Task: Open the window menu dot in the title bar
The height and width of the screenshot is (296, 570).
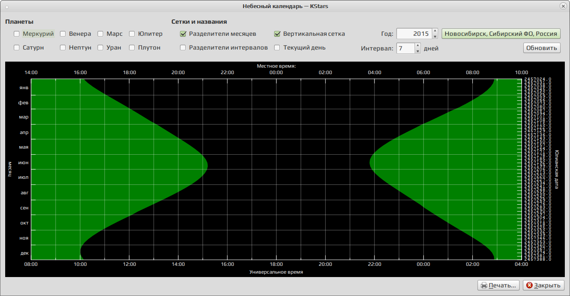Action: click(6, 6)
